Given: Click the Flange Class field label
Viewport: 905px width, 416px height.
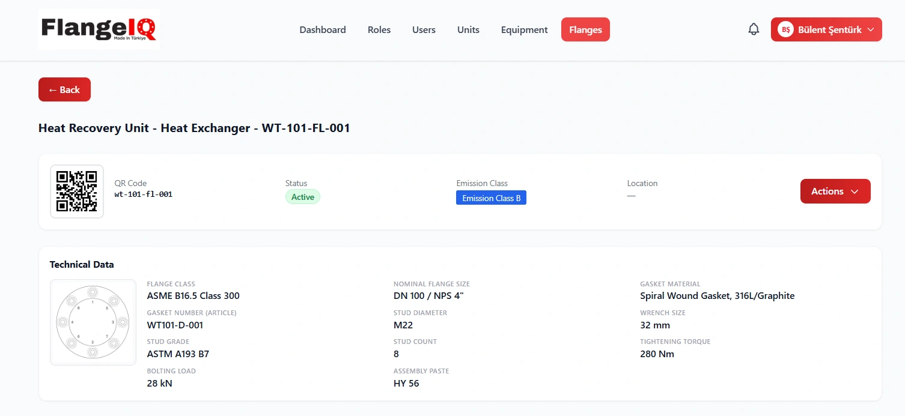Looking at the screenshot, I should 171,284.
